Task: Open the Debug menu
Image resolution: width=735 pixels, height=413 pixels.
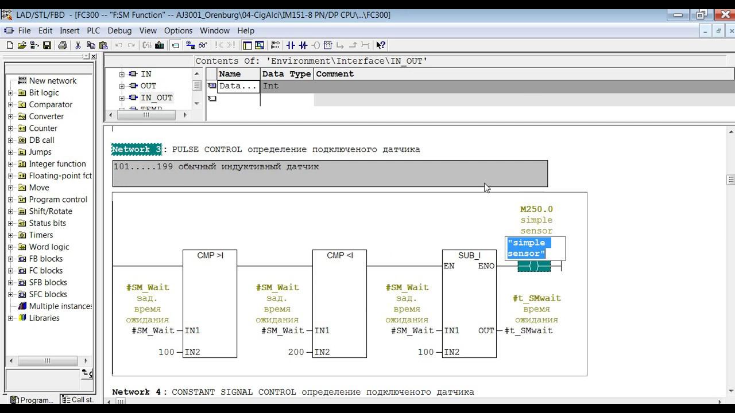Action: click(x=119, y=31)
